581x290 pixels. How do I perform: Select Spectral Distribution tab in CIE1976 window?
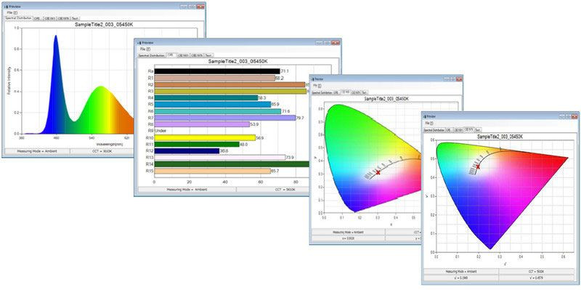click(x=434, y=130)
